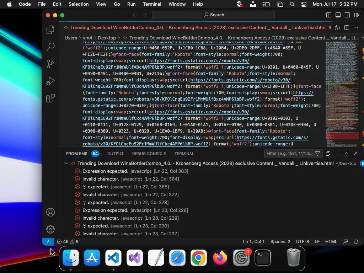Viewport: 364px width, 273px height.
Task: Change encoding via UTF-8 status item
Action: (x=303, y=242)
